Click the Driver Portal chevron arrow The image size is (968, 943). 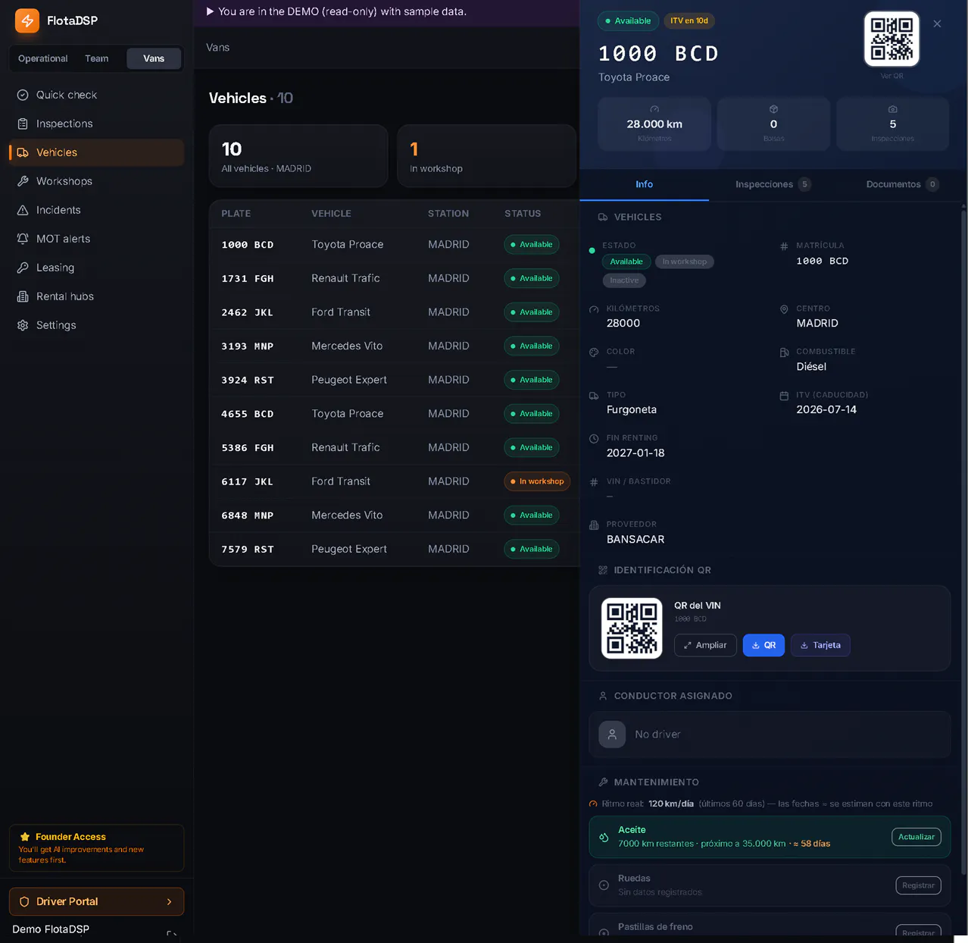coord(169,901)
